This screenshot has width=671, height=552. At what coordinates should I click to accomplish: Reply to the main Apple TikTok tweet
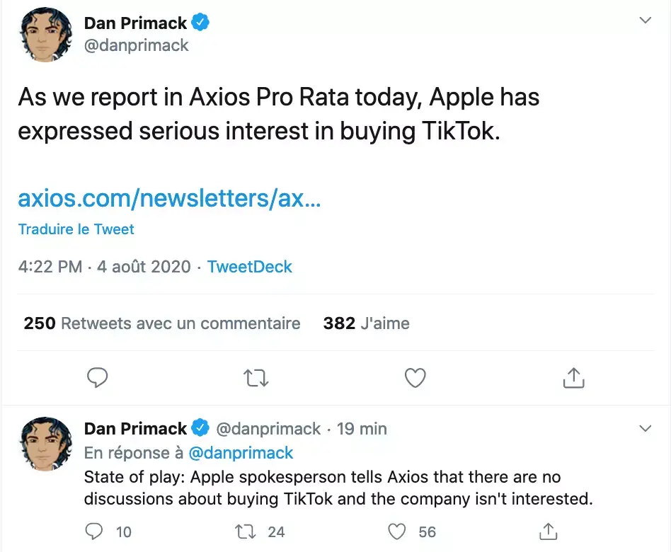pos(97,378)
